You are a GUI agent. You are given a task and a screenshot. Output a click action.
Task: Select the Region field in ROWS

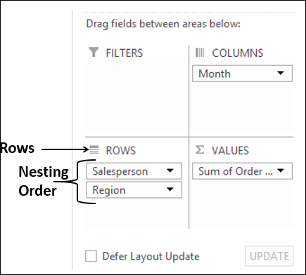(134, 190)
